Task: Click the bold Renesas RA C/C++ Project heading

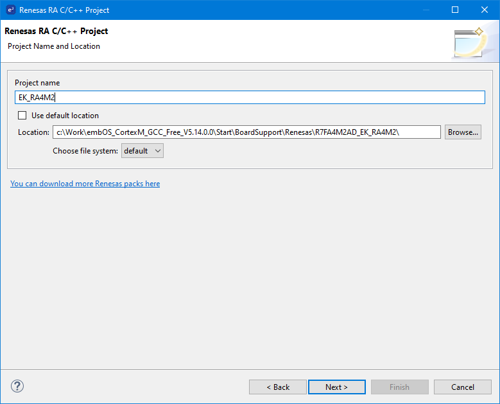Action: 56,31
